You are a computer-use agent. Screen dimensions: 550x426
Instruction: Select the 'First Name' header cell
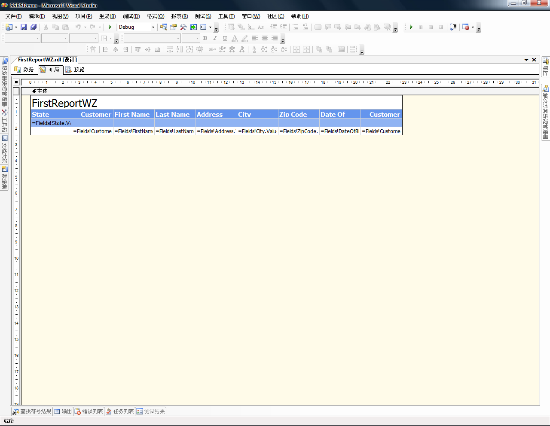pos(134,114)
